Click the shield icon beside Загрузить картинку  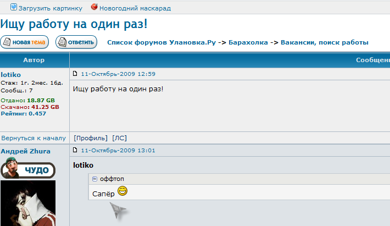[x=14, y=7]
